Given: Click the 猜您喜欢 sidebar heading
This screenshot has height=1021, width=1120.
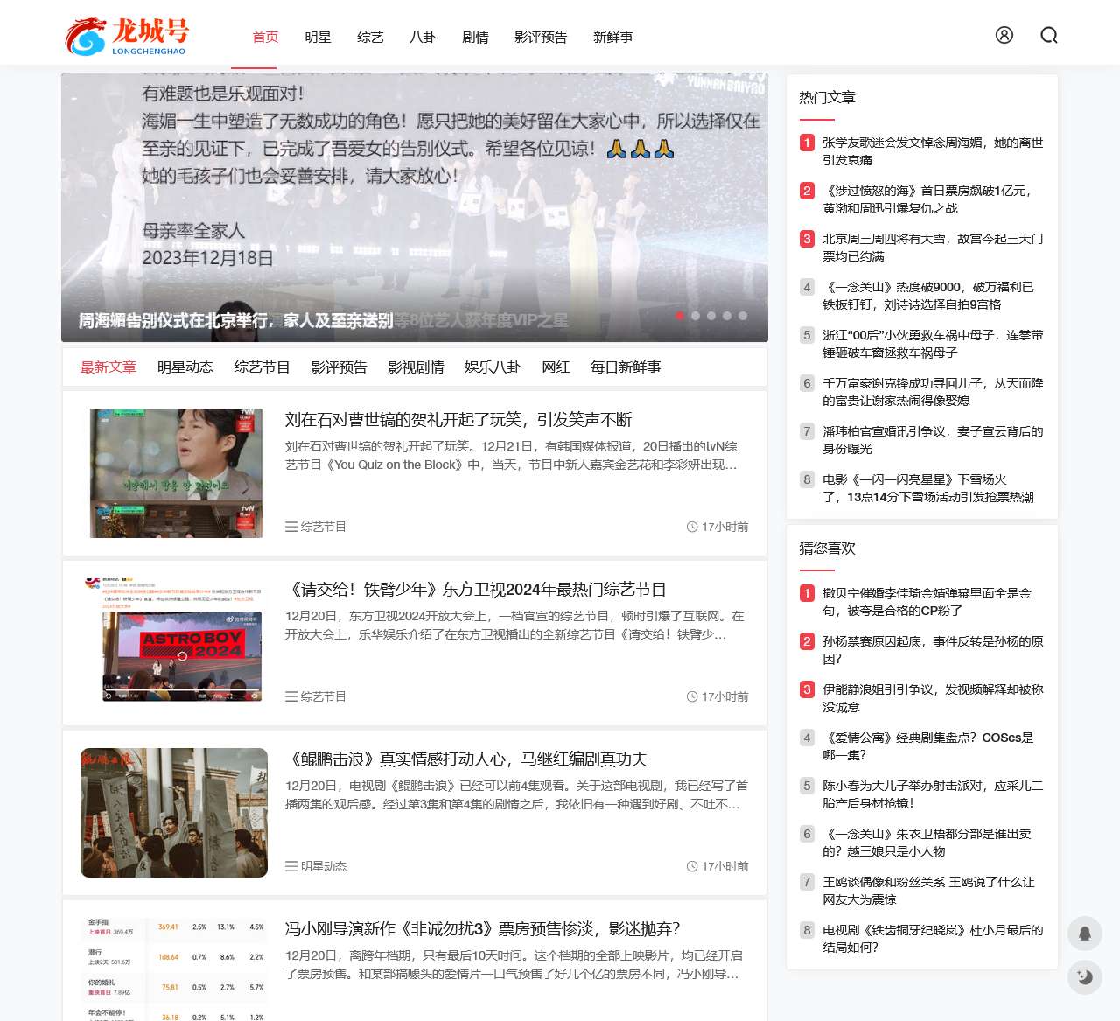Looking at the screenshot, I should click(x=827, y=549).
